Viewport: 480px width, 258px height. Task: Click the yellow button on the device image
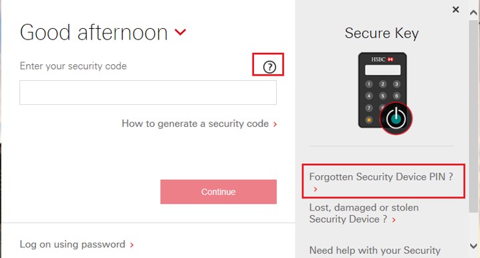click(369, 120)
